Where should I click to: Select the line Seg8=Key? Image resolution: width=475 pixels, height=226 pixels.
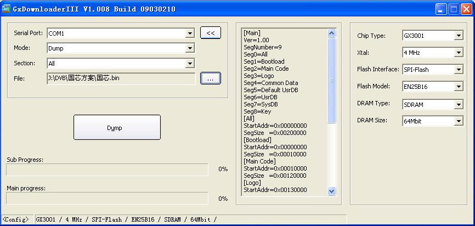click(x=257, y=111)
